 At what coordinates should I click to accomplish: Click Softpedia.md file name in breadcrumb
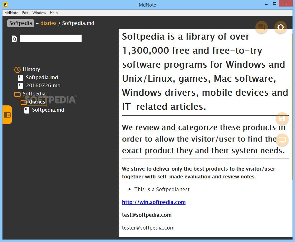(x=78, y=23)
